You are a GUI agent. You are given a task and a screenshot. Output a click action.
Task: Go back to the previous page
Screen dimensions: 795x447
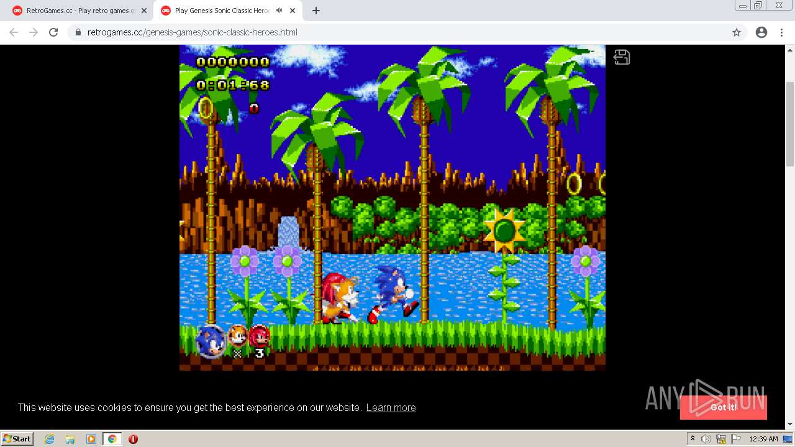14,32
